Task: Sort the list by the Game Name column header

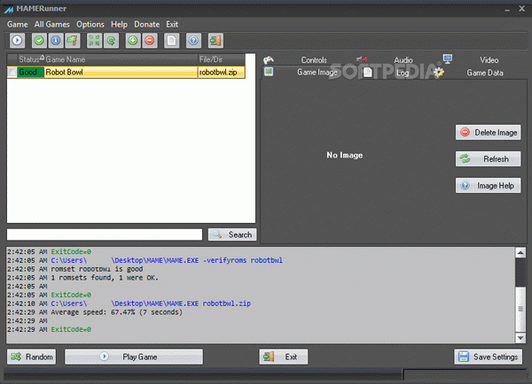Action: point(121,59)
